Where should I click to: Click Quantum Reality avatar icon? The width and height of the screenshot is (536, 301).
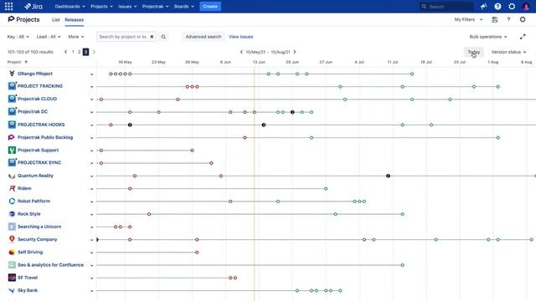point(12,176)
